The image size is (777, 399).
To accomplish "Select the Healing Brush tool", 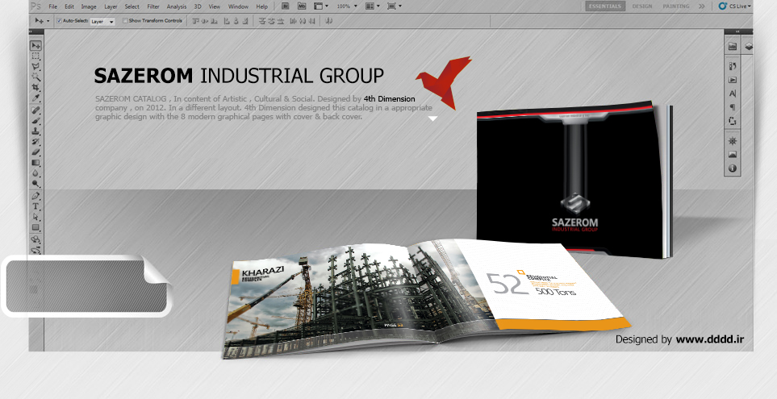I will click(36, 110).
